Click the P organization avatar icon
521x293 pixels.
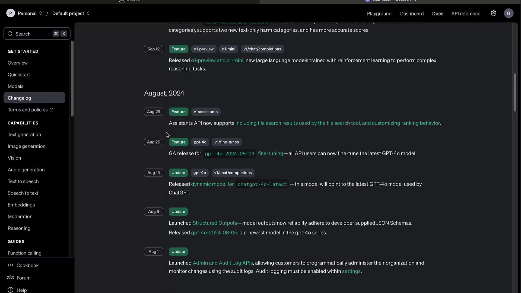point(11,13)
